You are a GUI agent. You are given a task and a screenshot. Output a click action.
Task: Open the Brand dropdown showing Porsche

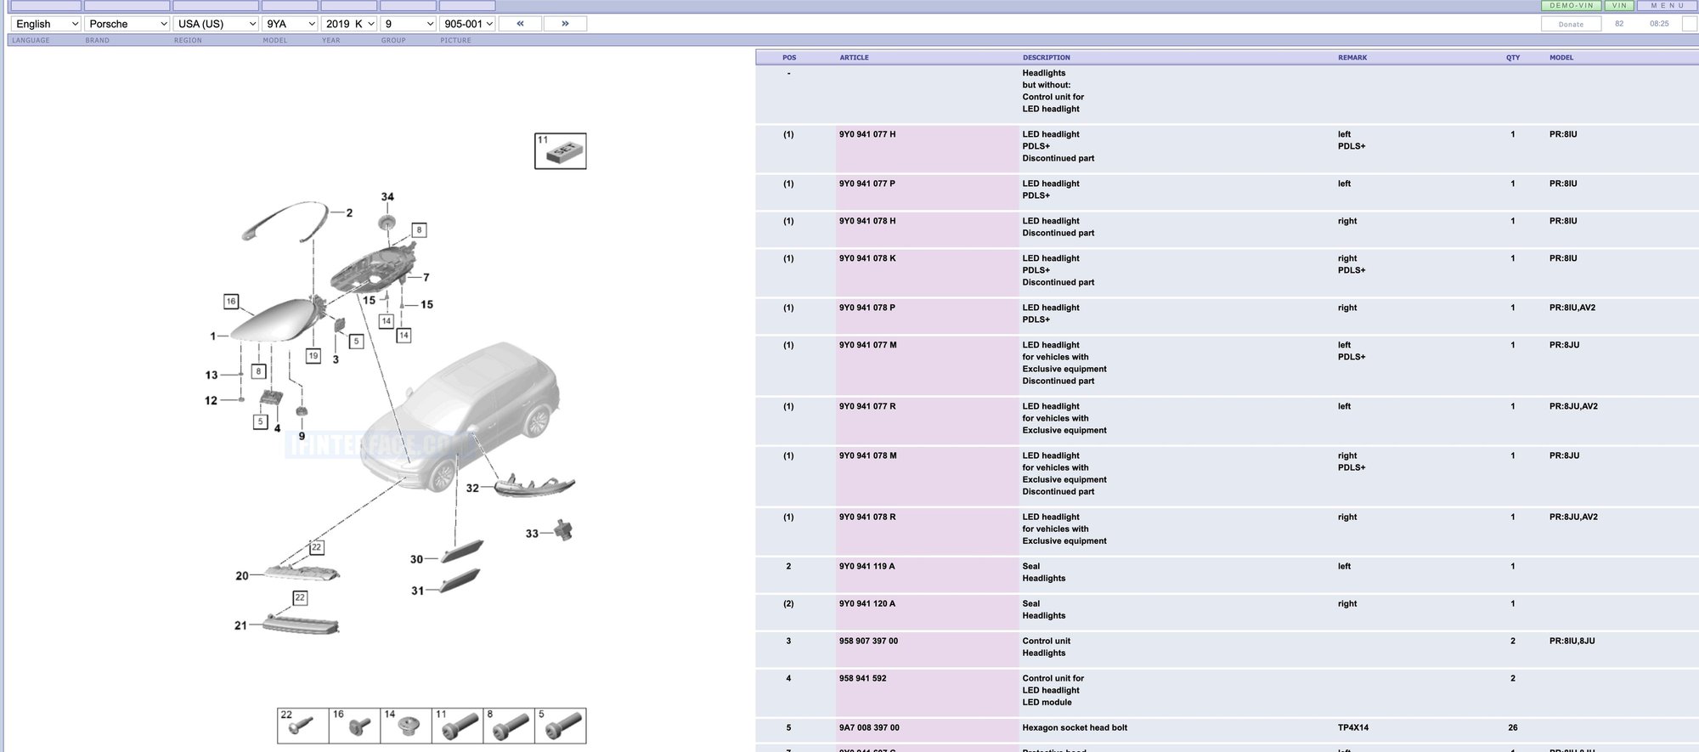pyautogui.click(x=127, y=24)
